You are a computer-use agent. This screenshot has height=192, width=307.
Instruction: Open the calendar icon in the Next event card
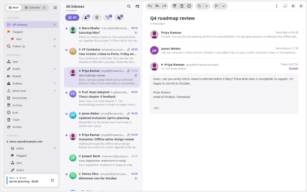coord(53,180)
